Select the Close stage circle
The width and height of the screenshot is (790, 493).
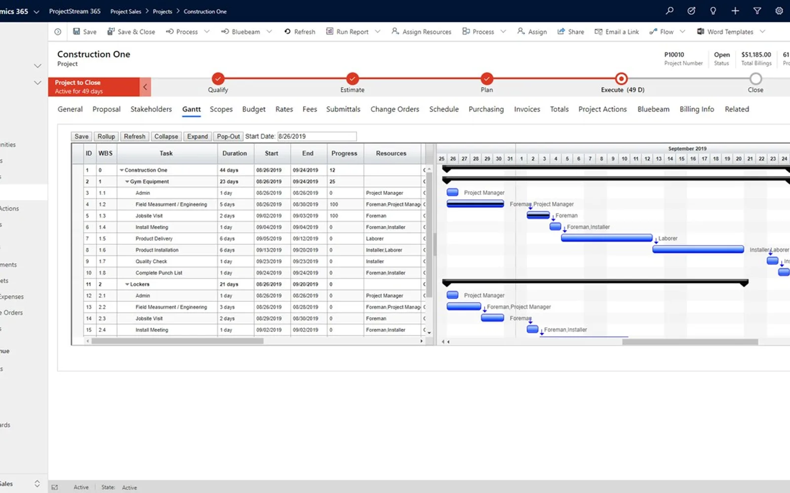tap(755, 78)
